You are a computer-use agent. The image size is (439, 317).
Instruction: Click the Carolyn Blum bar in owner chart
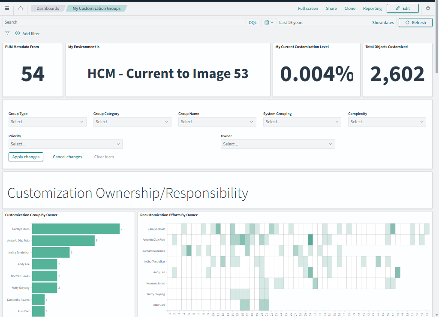pos(76,229)
